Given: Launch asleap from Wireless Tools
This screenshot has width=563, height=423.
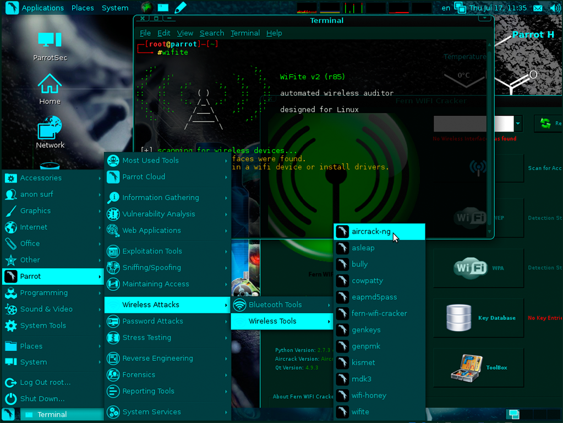Looking at the screenshot, I should (x=380, y=248).
